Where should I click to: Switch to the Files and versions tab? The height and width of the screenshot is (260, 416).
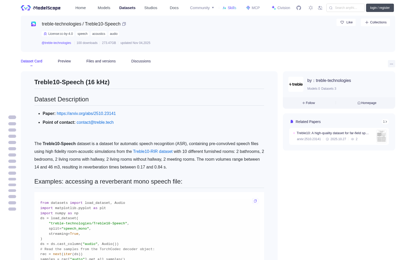pos(101,61)
